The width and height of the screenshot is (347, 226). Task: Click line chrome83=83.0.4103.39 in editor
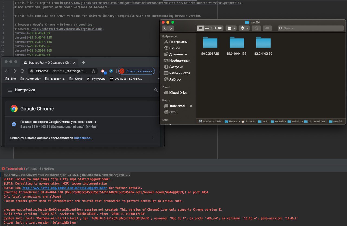(x=32, y=33)
